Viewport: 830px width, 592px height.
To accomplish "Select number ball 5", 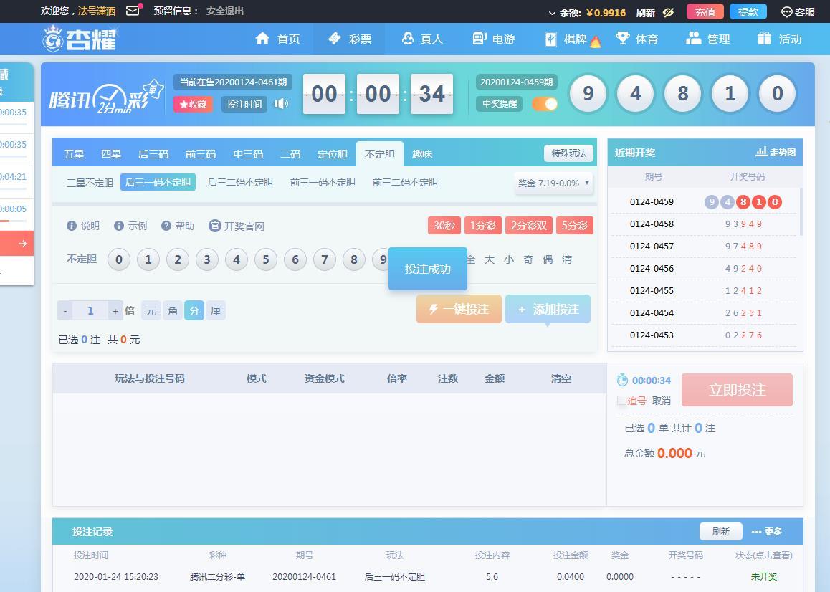I will pos(266,260).
